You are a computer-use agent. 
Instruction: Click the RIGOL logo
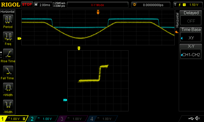10,5
